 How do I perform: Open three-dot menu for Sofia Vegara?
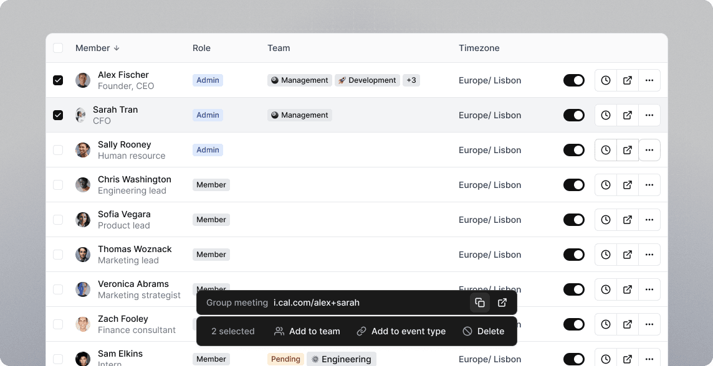click(649, 220)
